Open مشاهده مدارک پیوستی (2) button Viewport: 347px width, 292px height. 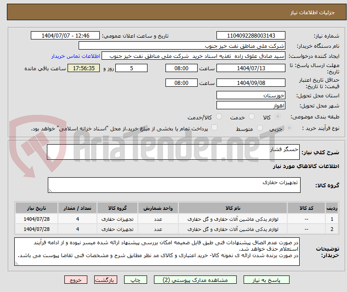point(195,280)
